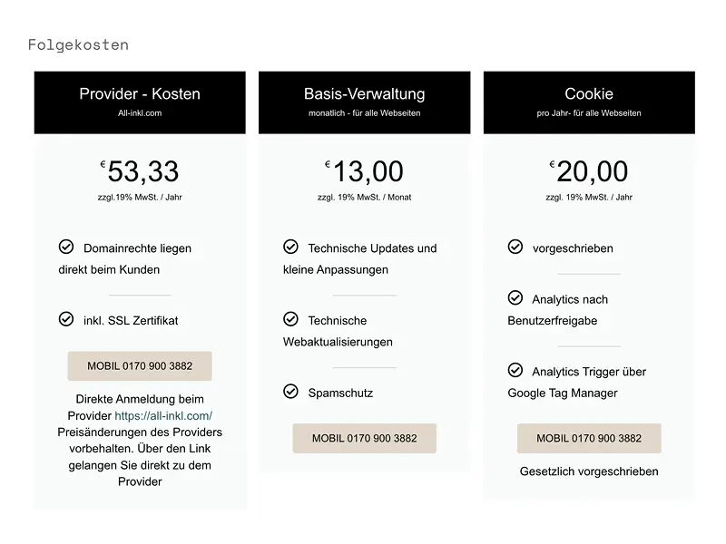The width and height of the screenshot is (726, 544).
Task: Click the Gesetzlich vorgeschrieben text
Action: tap(588, 471)
